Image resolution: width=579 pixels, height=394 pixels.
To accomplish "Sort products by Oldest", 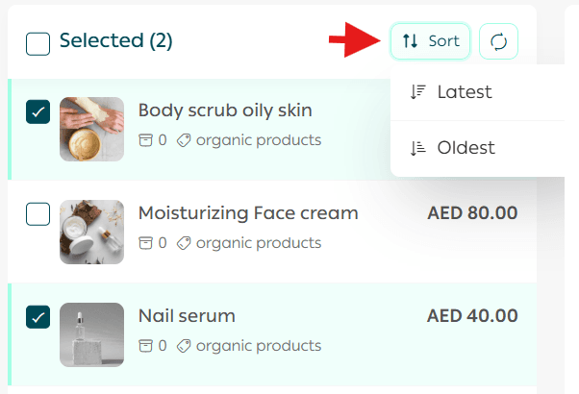I will click(x=466, y=148).
